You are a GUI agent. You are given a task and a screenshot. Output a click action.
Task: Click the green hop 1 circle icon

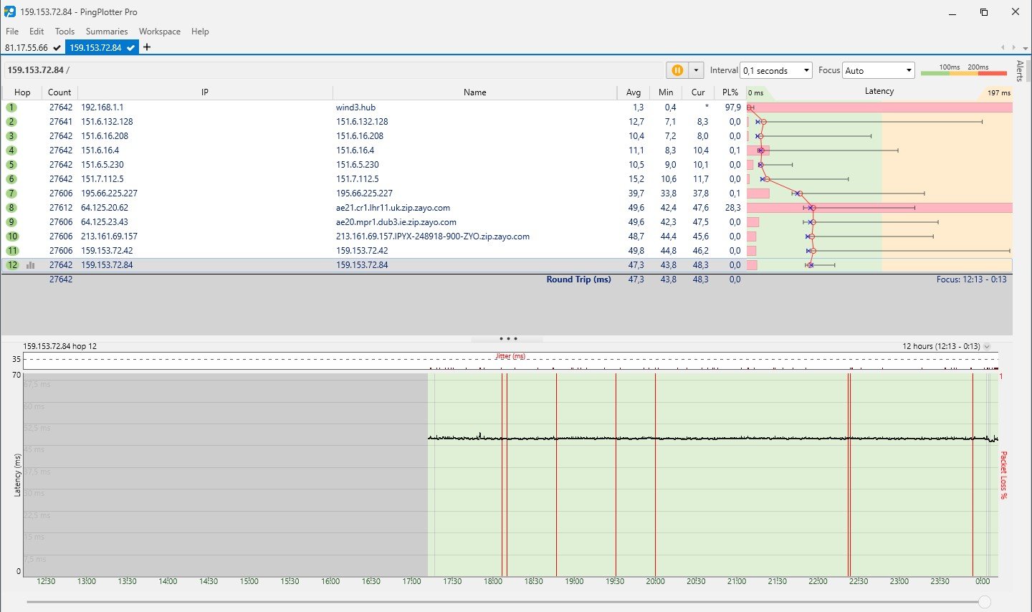[x=11, y=107]
